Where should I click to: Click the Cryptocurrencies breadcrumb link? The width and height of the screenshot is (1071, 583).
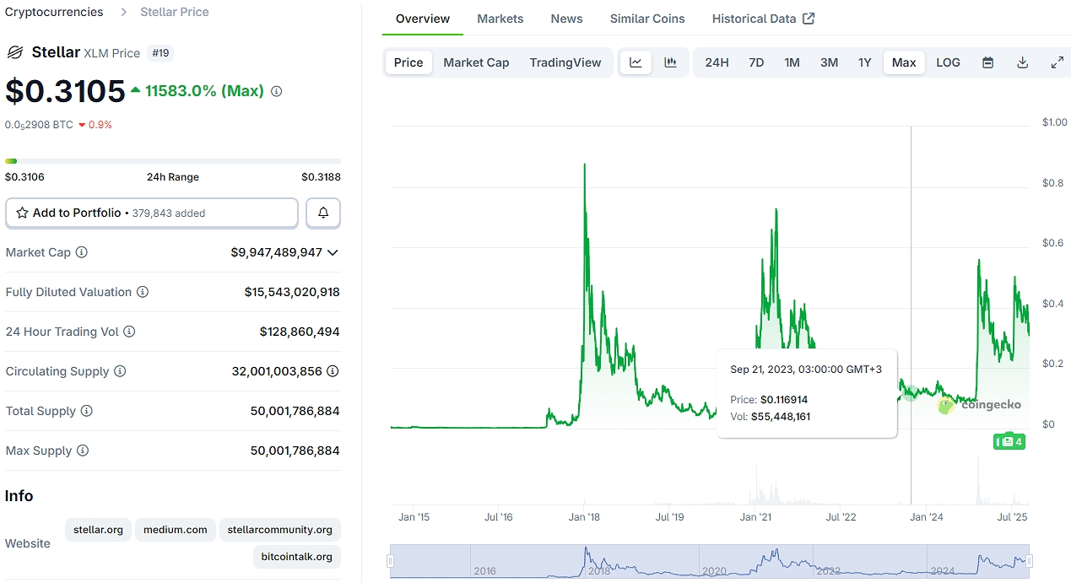(x=54, y=12)
